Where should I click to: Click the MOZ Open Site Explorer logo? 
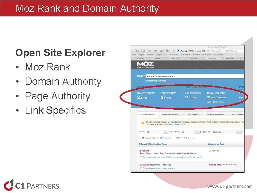145,65
